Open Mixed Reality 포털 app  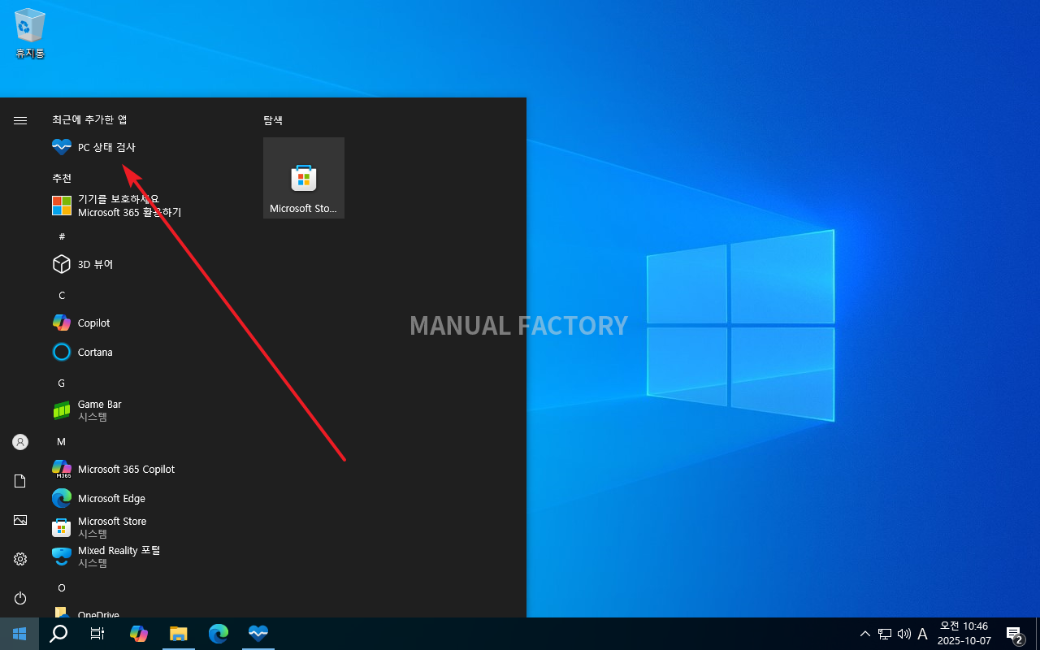pyautogui.click(x=119, y=557)
